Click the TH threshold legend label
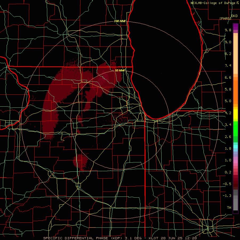The image size is (240, 240). (x=229, y=208)
